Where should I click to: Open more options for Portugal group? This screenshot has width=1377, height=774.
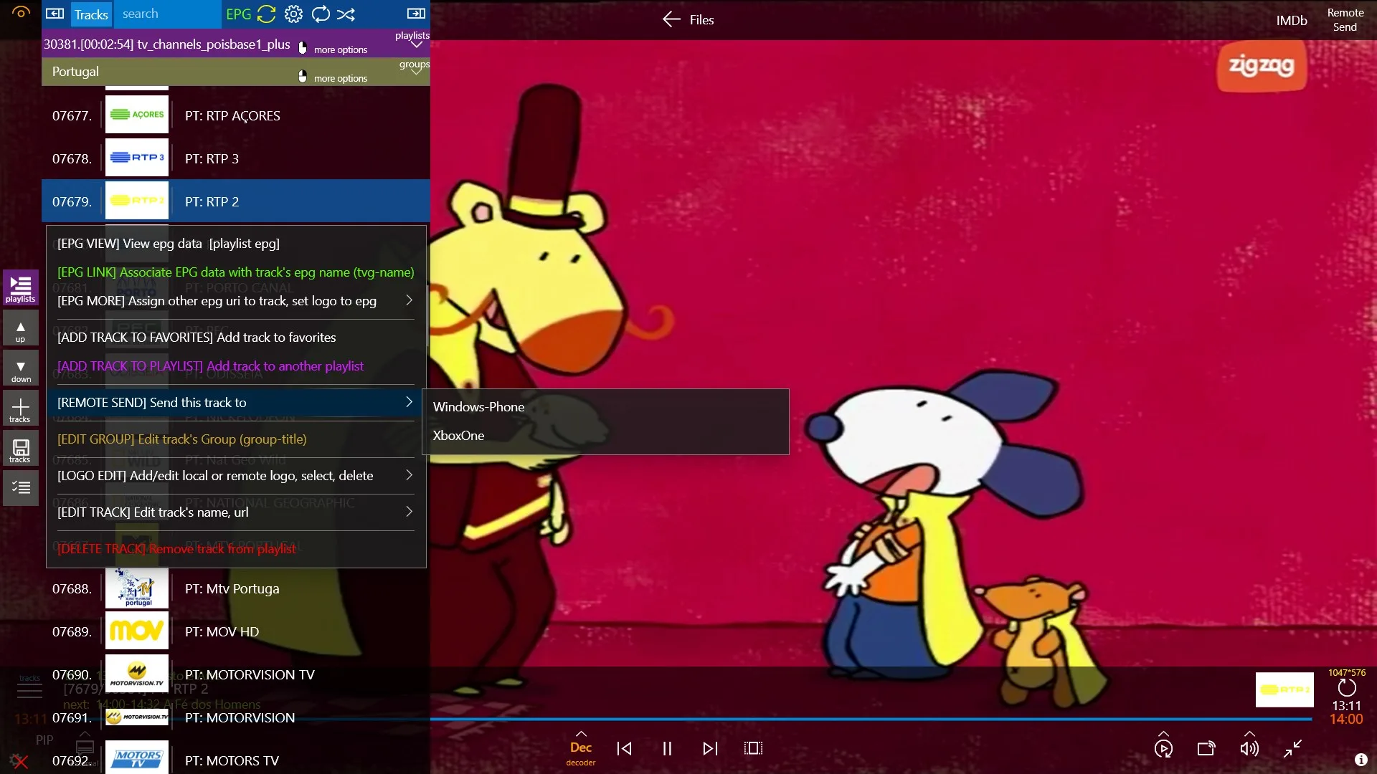(x=333, y=77)
